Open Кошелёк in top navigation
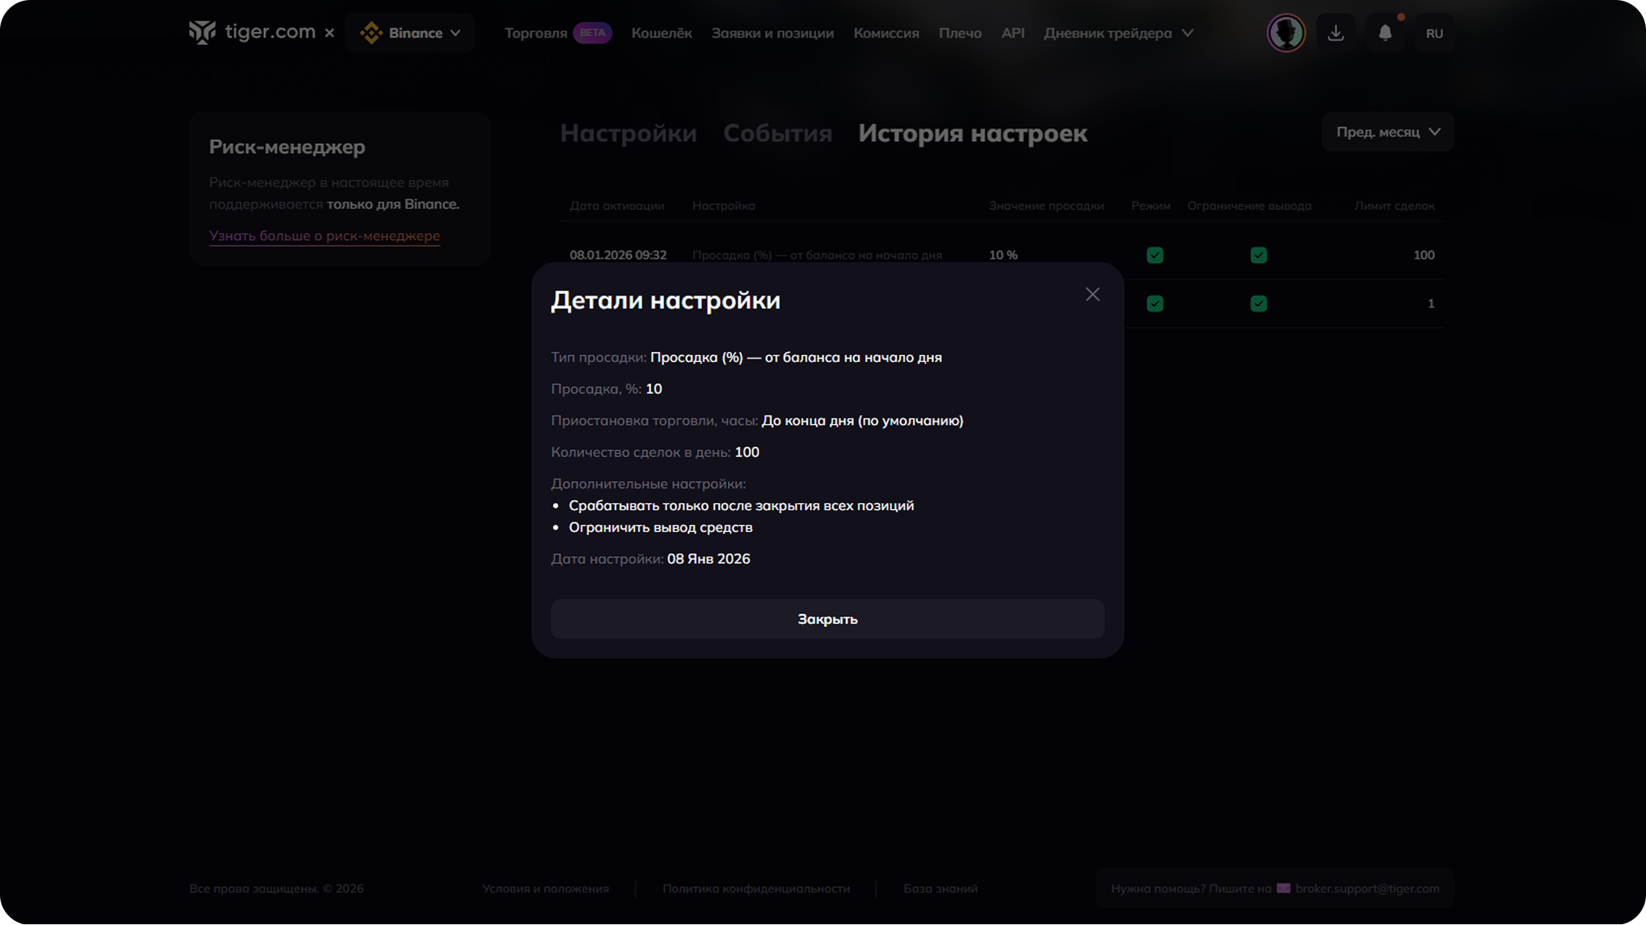This screenshot has height=925, width=1646. point(661,33)
